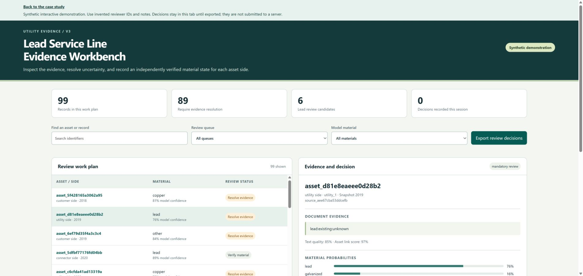Click the Synthetic demonstration badge
This screenshot has width=583, height=276.
(530, 47)
